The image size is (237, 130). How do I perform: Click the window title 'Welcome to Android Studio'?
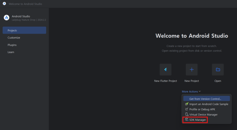(25, 4)
